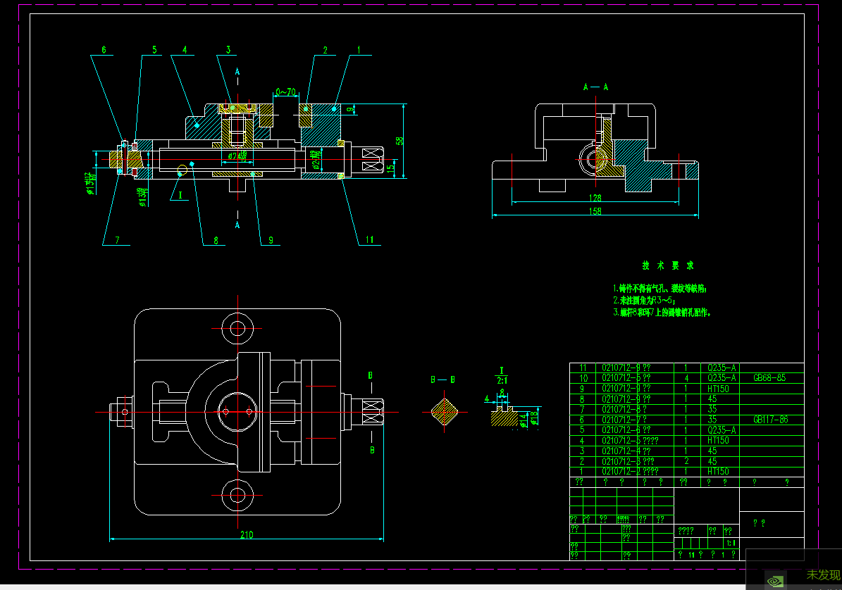Select technical requirement line 2 mentioning R3~5
This screenshot has width=842, height=590.
pos(644,301)
